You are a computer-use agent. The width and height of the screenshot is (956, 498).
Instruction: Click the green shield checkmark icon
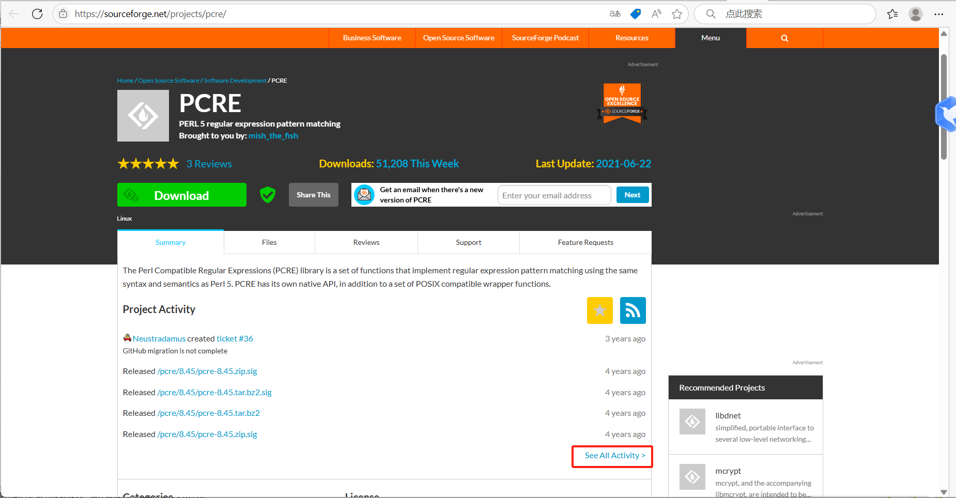pos(268,195)
